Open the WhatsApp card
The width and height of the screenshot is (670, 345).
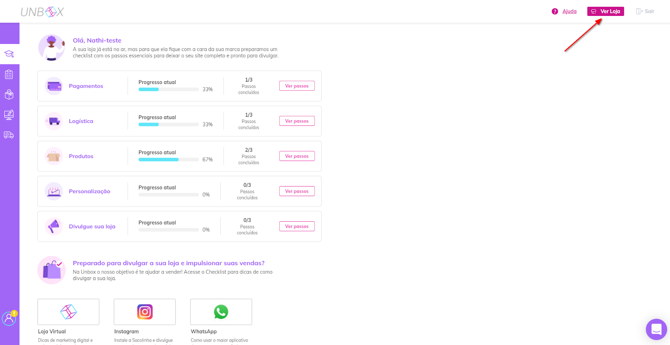[x=221, y=312]
